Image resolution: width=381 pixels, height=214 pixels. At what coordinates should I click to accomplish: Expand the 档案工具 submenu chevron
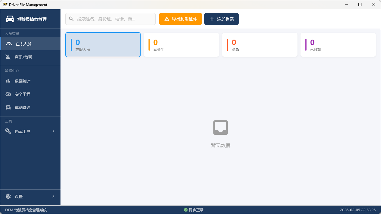[53, 131]
